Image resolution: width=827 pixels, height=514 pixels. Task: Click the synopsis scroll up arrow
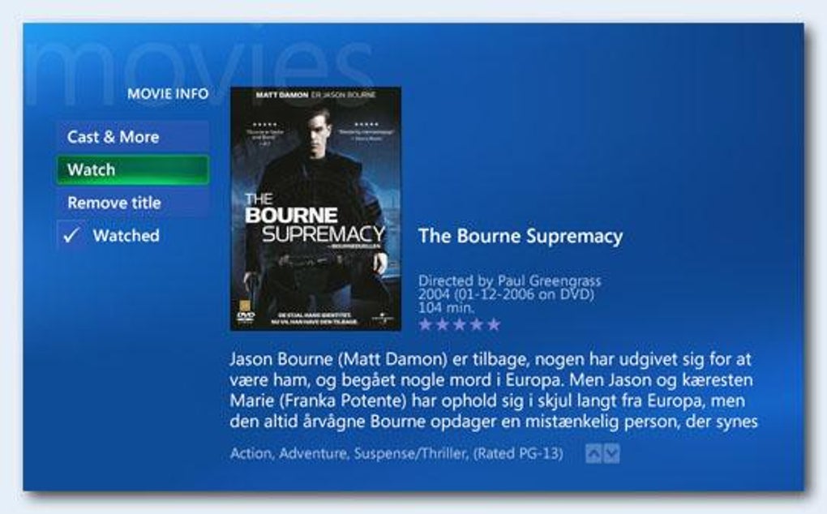tap(593, 453)
